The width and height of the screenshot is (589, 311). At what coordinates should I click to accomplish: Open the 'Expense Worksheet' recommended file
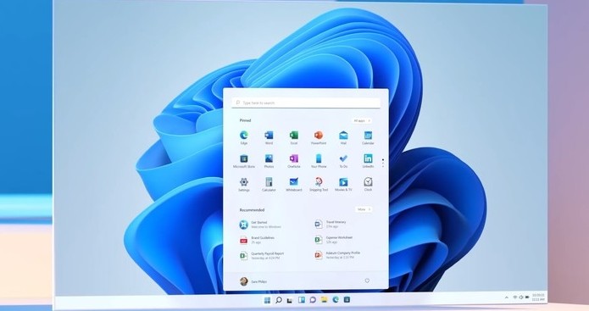334,240
